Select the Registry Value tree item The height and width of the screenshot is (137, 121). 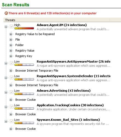pos(25,51)
